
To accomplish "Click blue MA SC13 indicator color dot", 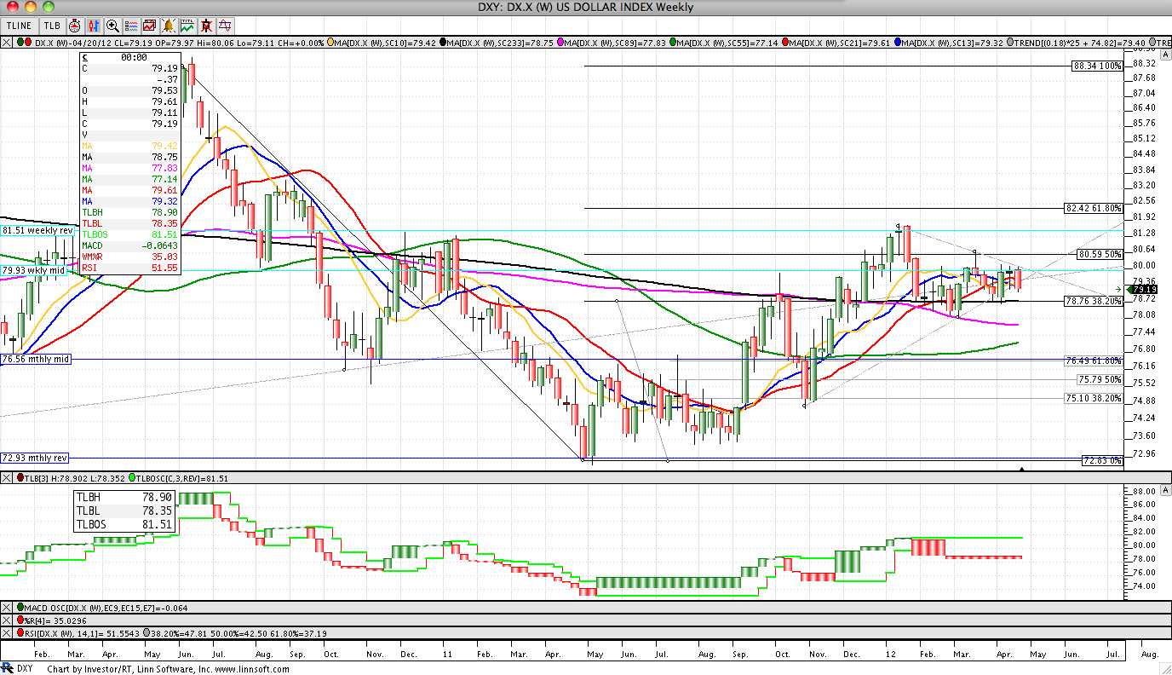I will pyautogui.click(x=896, y=43).
